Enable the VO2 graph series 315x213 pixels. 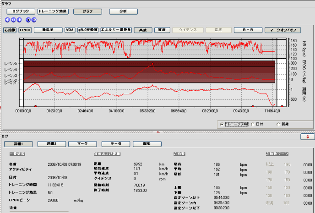click(70, 30)
